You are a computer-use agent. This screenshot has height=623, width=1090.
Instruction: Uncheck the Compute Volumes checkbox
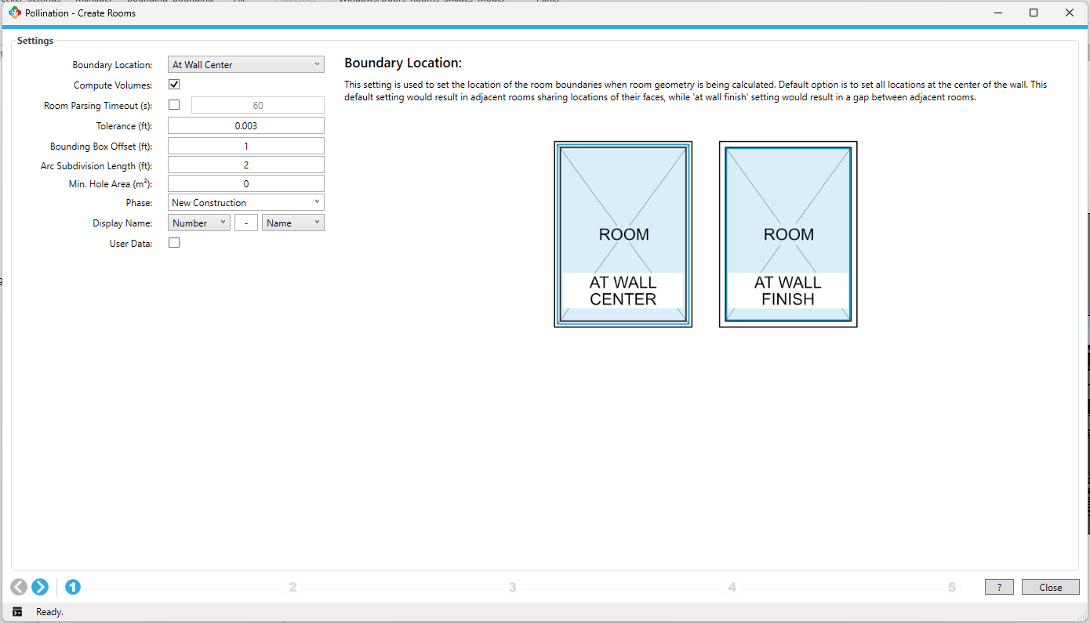tap(174, 85)
